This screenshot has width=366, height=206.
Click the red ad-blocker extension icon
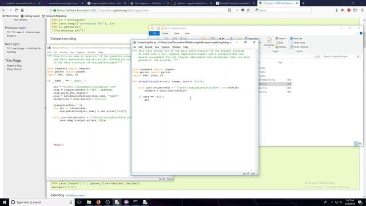pyautogui.click(x=349, y=10)
